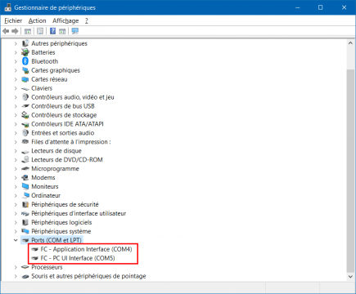Click the Forward arrow toolbar icon
The width and height of the screenshot is (356, 294).
pyautogui.click(x=16, y=31)
